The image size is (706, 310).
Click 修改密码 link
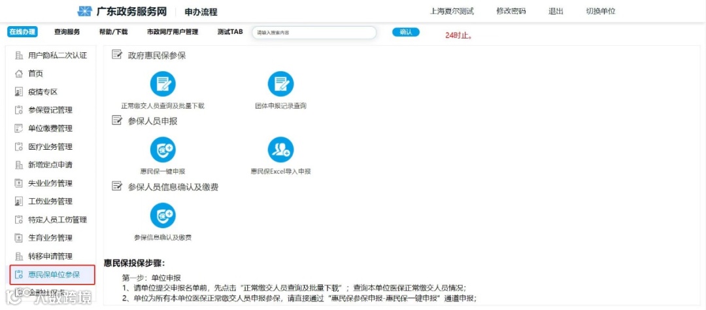pyautogui.click(x=511, y=11)
